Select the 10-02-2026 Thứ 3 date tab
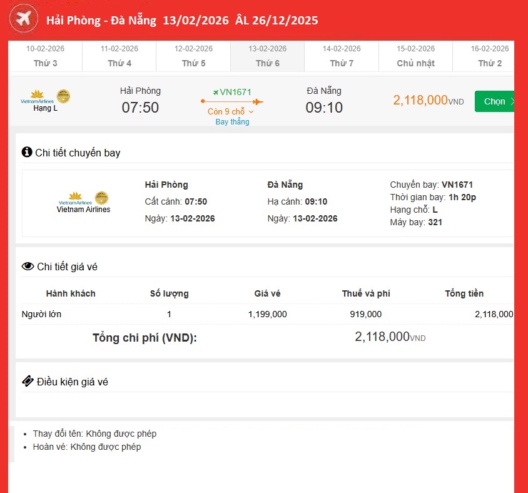Image resolution: width=528 pixels, height=493 pixels. point(45,56)
